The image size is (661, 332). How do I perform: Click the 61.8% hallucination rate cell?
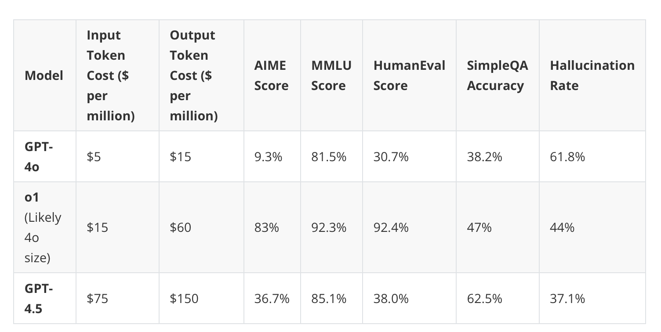[x=567, y=157]
